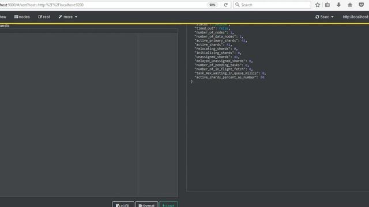Go to the browser home page icon
The image size is (369, 207).
[x=350, y=5]
